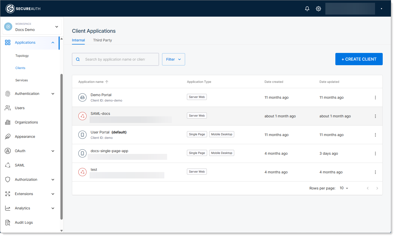Image resolution: width=395 pixels, height=237 pixels.
Task: Go to the previous table page
Action: [368, 188]
